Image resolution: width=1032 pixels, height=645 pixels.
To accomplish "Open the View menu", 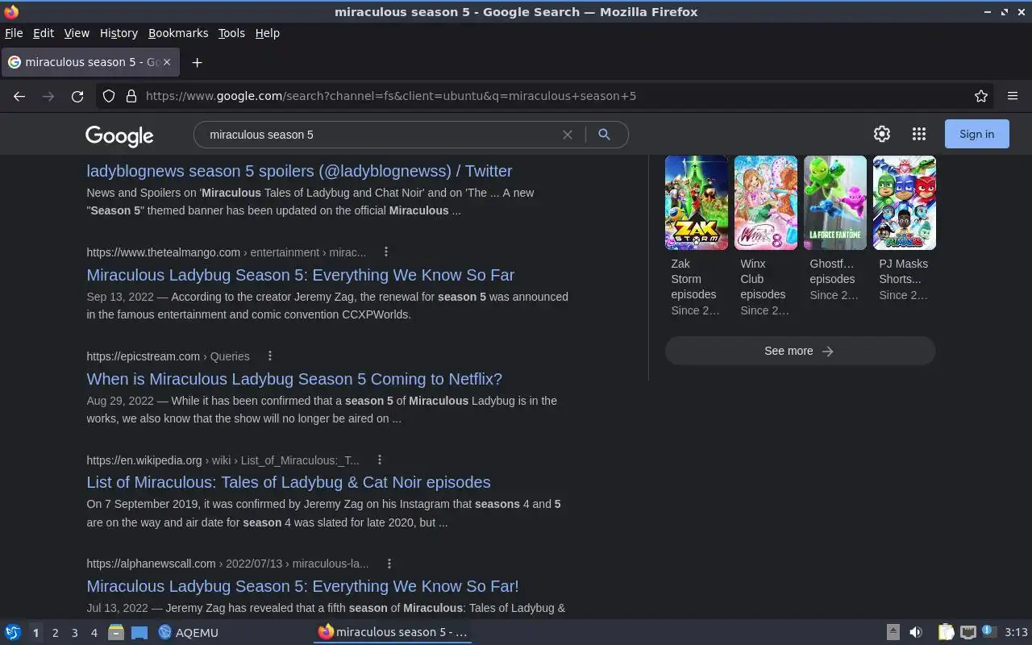I will [x=77, y=33].
